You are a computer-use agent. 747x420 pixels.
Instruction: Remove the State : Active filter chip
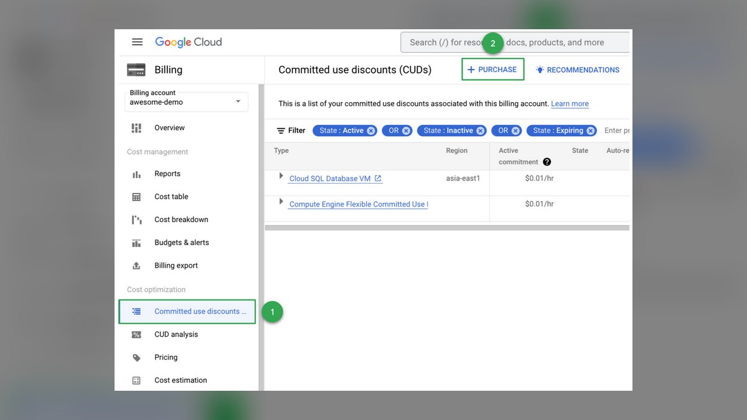(371, 131)
